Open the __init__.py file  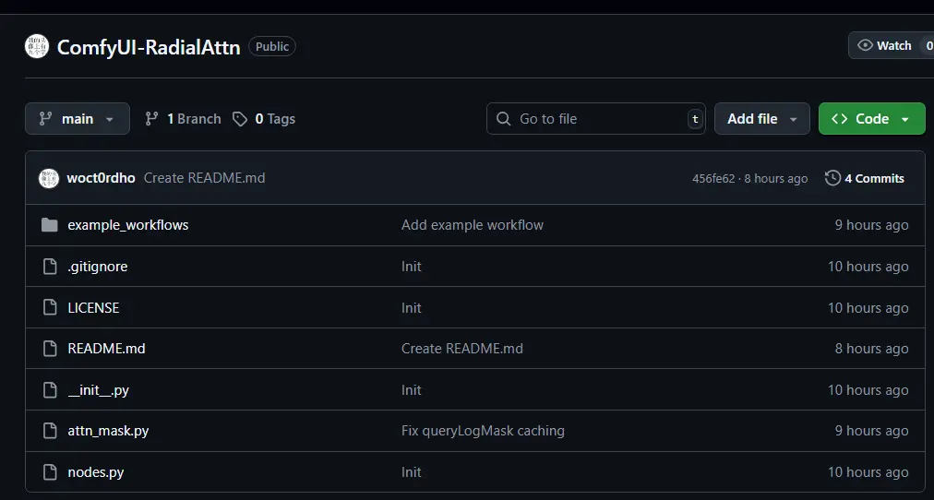pos(98,390)
